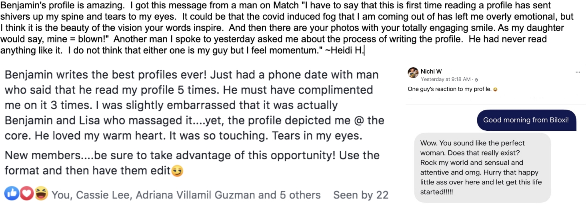586x204 pixels.
Task: Click the privacy globe icon beside the post time
Action: [476, 80]
